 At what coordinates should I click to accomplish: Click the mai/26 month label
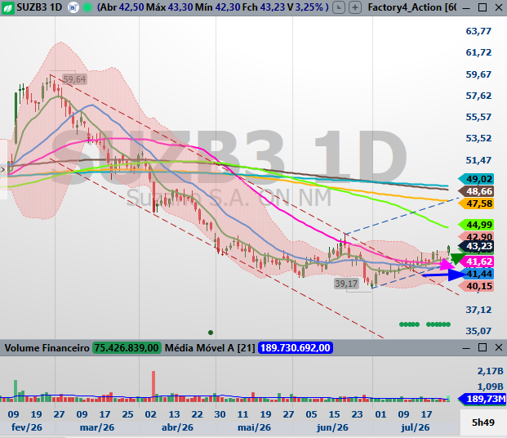[x=254, y=427]
